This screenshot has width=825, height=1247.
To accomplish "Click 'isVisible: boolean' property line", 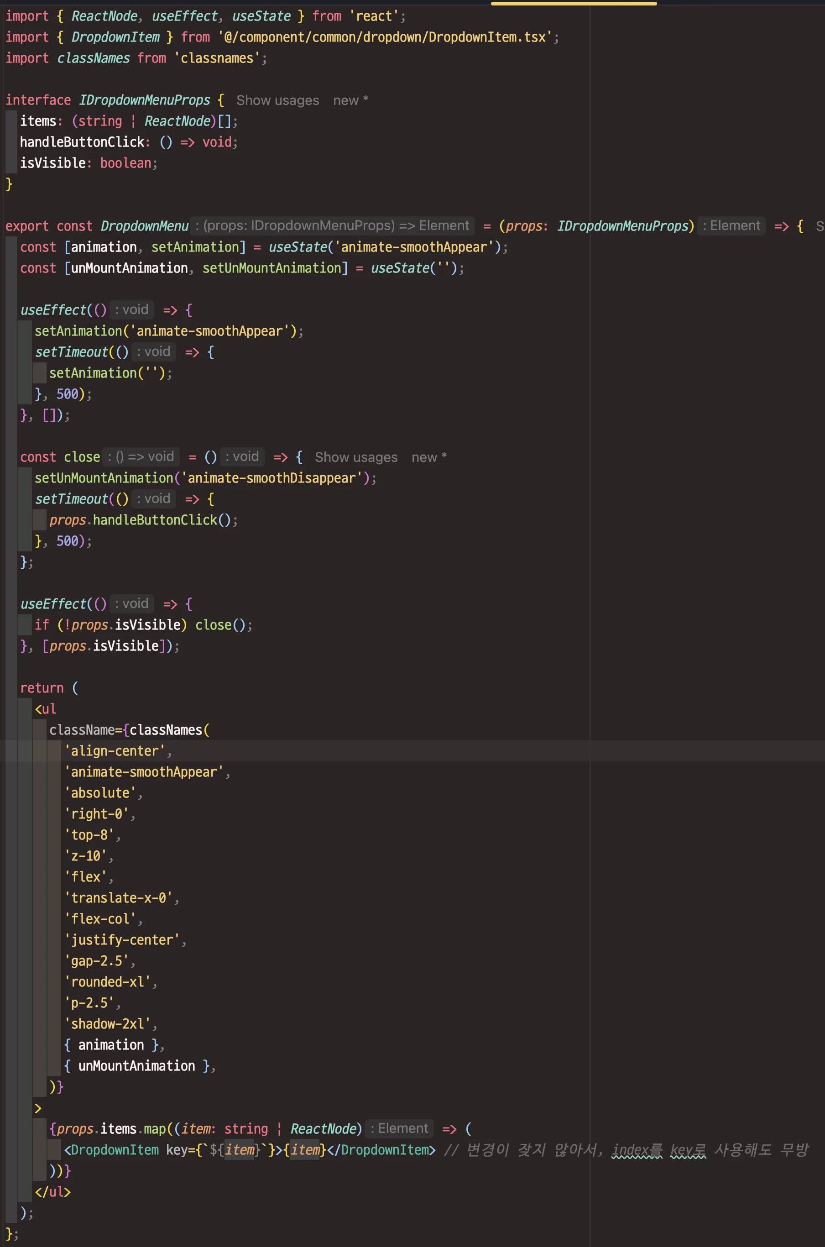I will click(89, 163).
